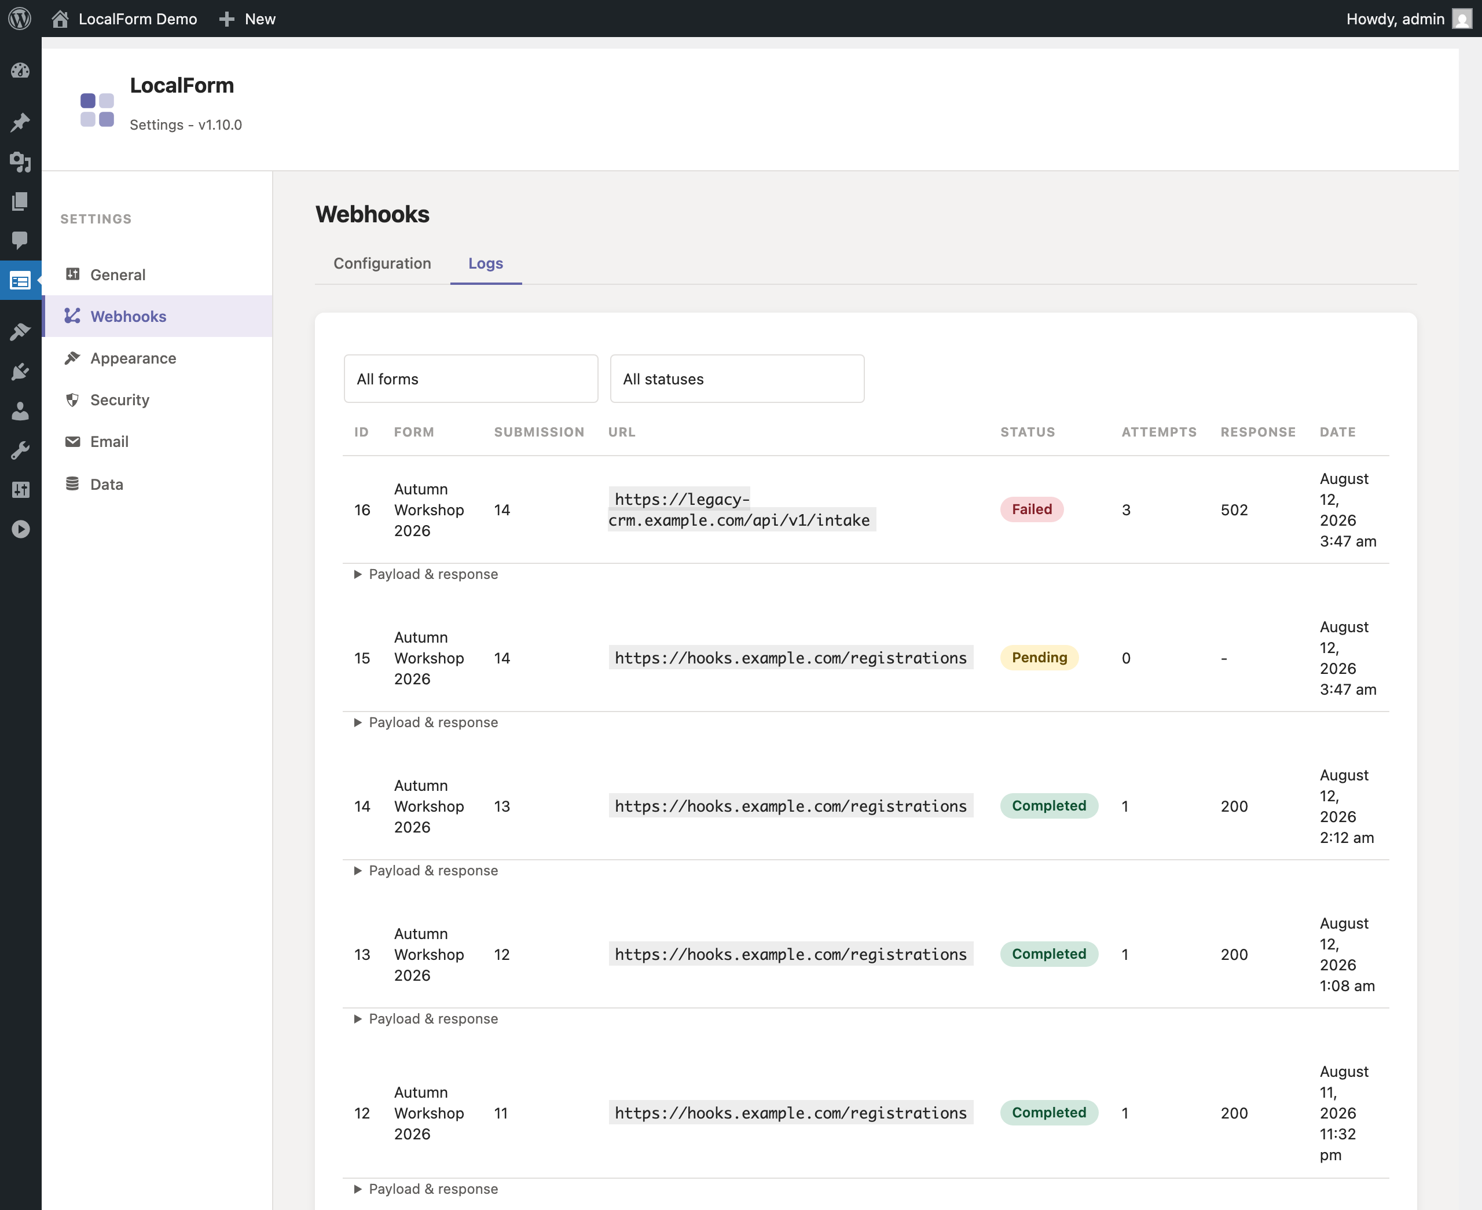Click the ATTEMPTS column header
This screenshot has width=1482, height=1210.
(x=1159, y=432)
